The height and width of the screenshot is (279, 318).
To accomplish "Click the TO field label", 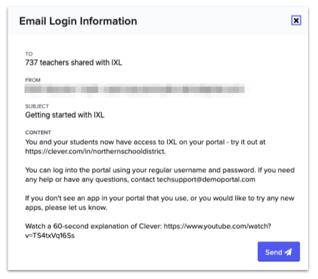I will click(29, 54).
